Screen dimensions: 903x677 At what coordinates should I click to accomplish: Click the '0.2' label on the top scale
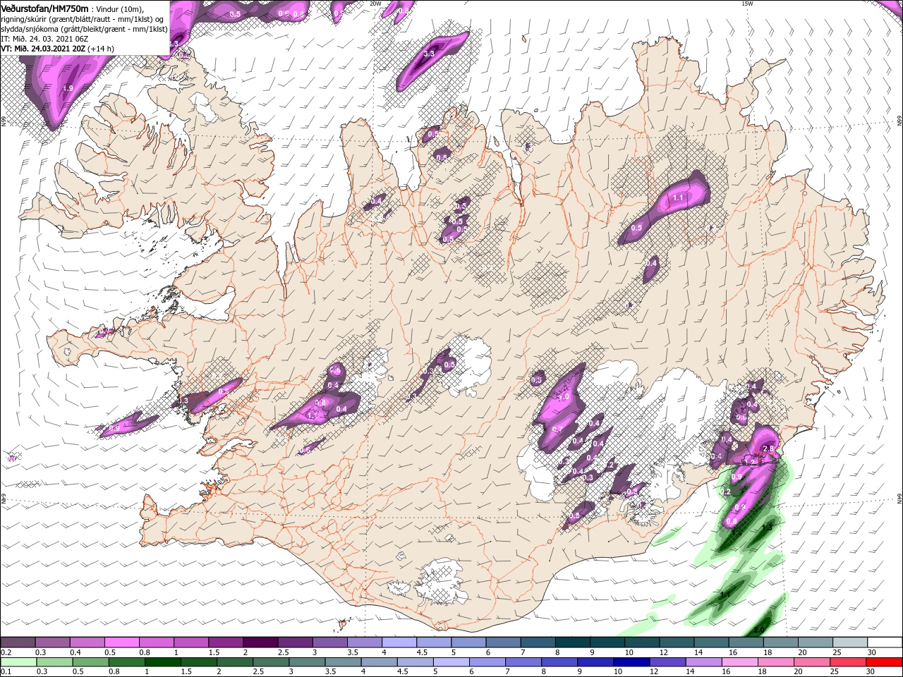[x=6, y=652]
